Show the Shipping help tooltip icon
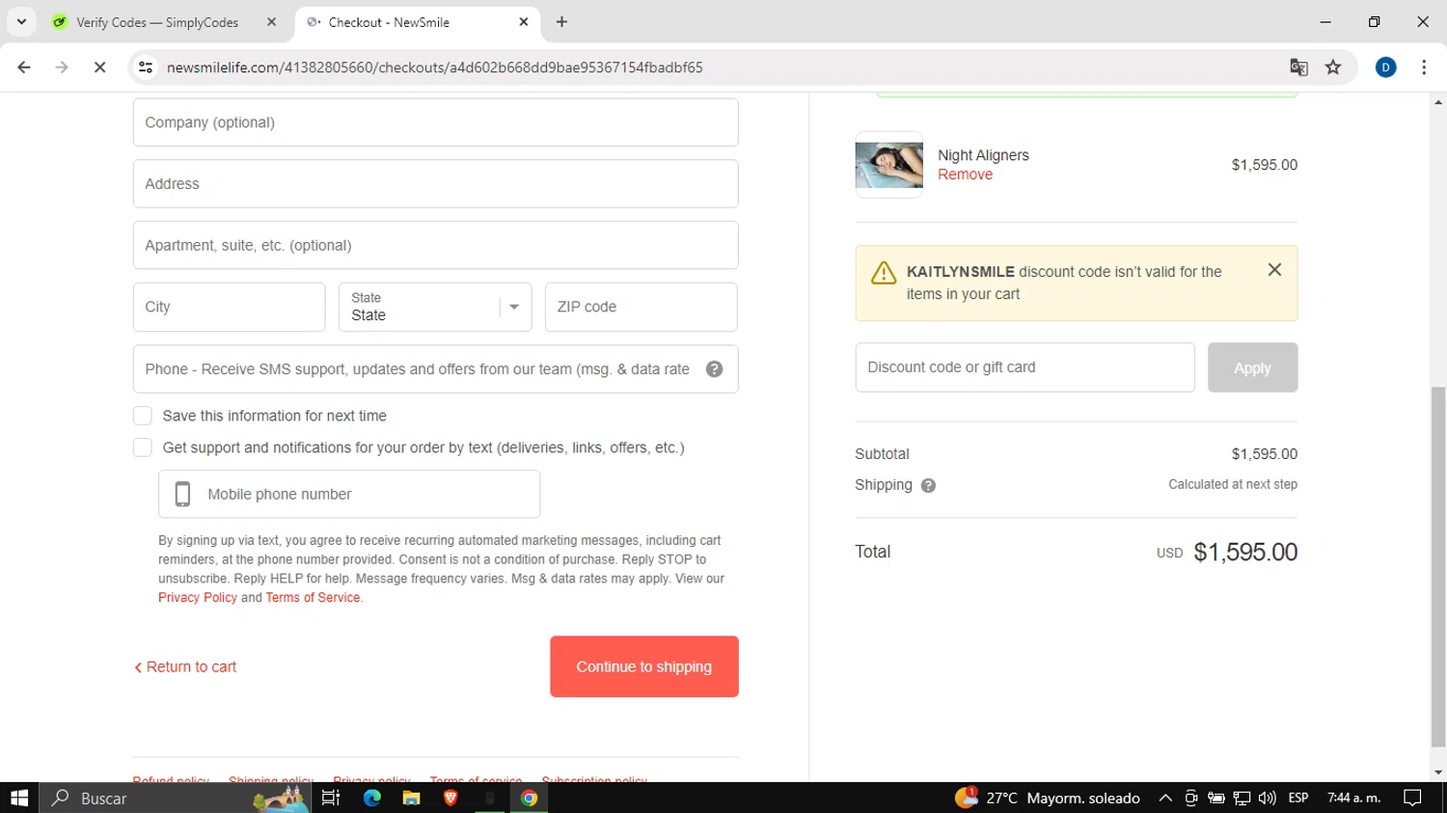The image size is (1447, 813). [928, 485]
